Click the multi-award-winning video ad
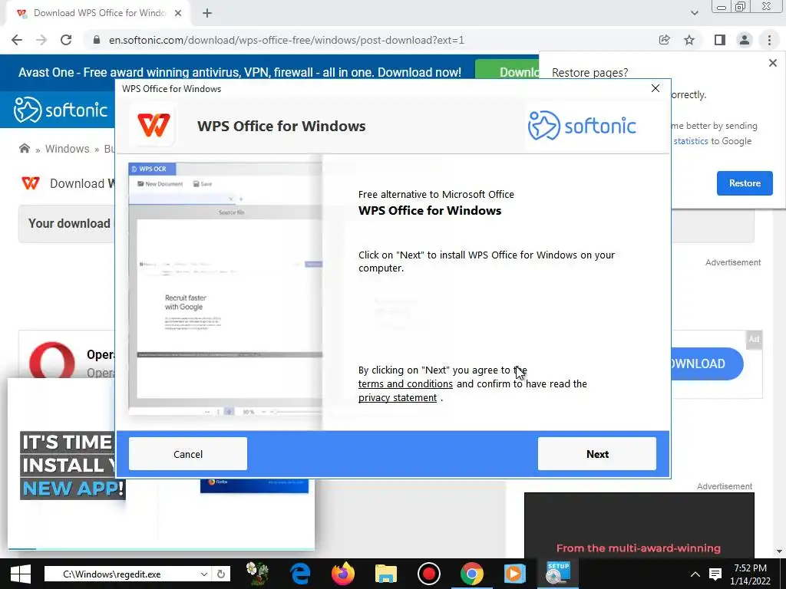Screen dimensions: 786x589 tap(639, 525)
